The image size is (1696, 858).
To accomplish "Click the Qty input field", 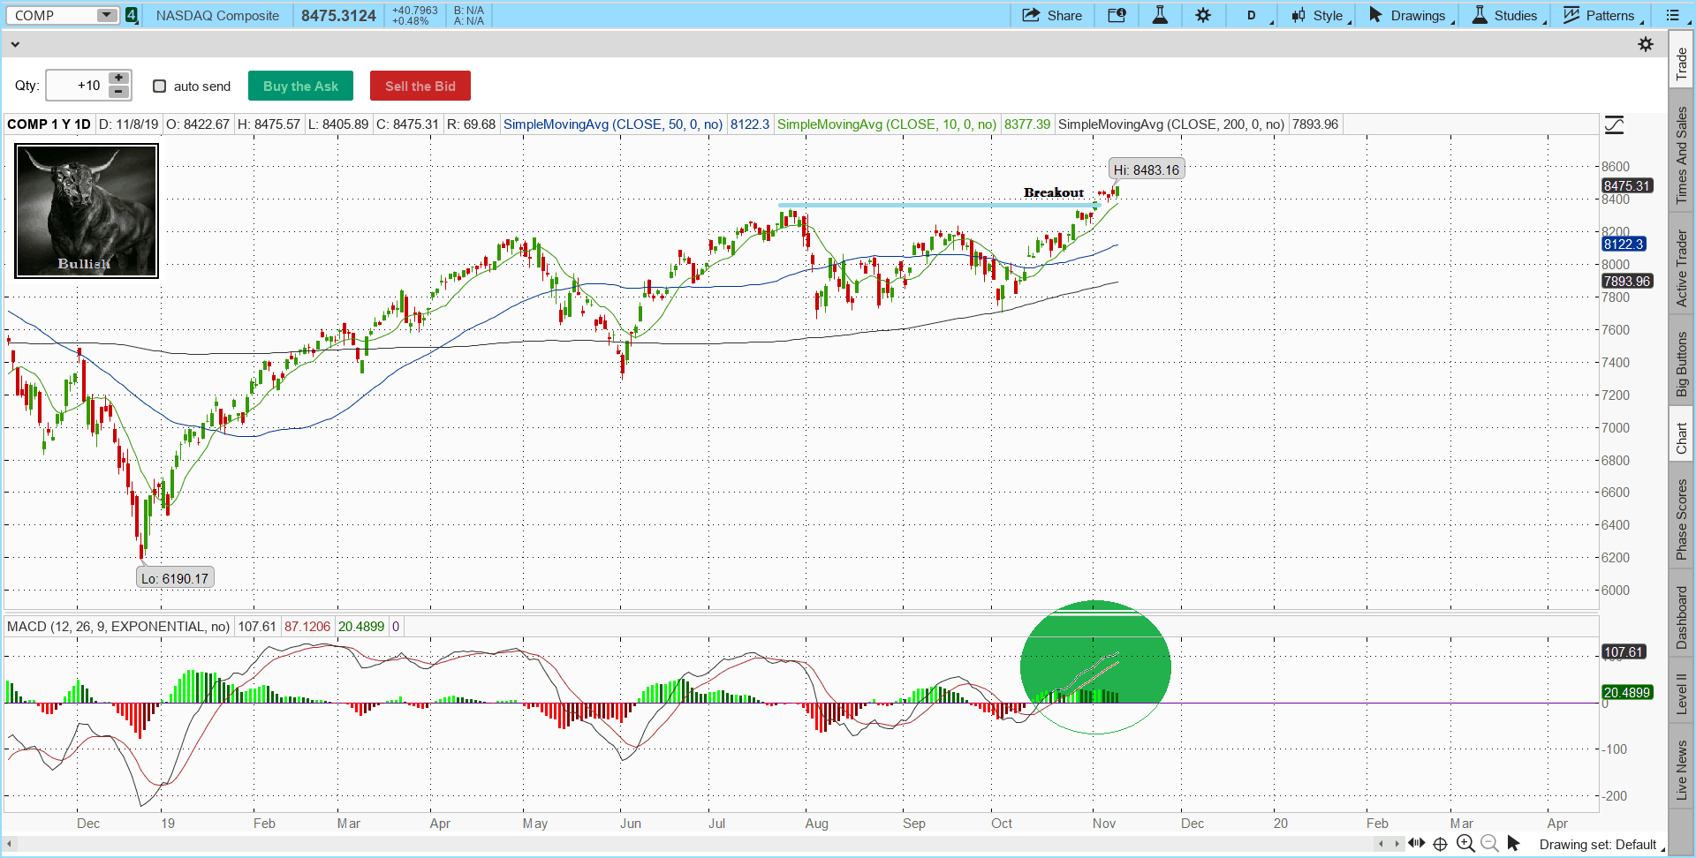I will [x=78, y=86].
